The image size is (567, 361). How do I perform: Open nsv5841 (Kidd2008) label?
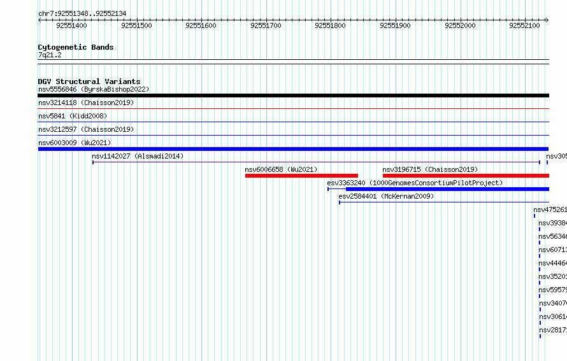coord(73,116)
